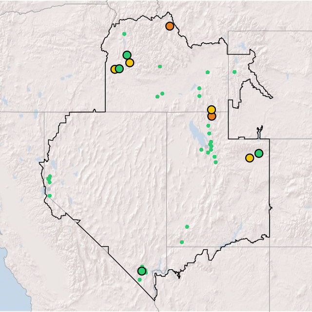Select the southernmost large green circle marker
The height and width of the screenshot is (312, 312).
point(141,271)
